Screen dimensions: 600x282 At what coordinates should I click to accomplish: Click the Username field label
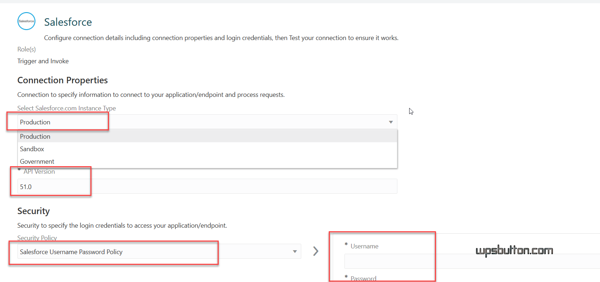tap(364, 246)
